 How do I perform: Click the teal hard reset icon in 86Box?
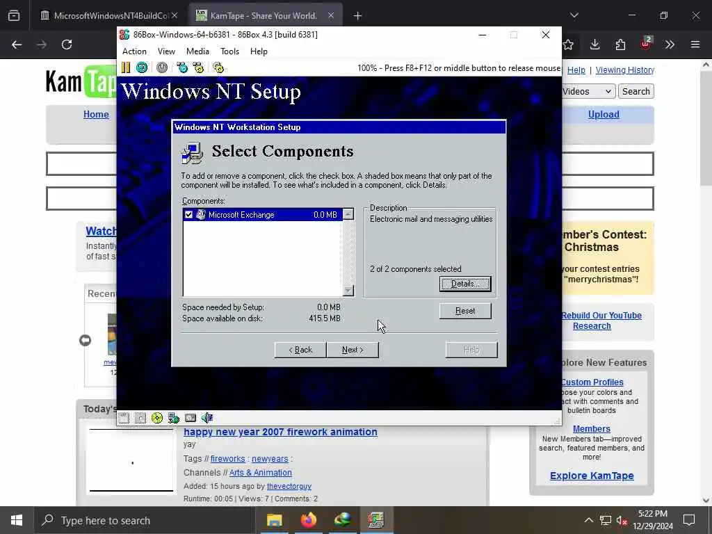click(x=142, y=67)
